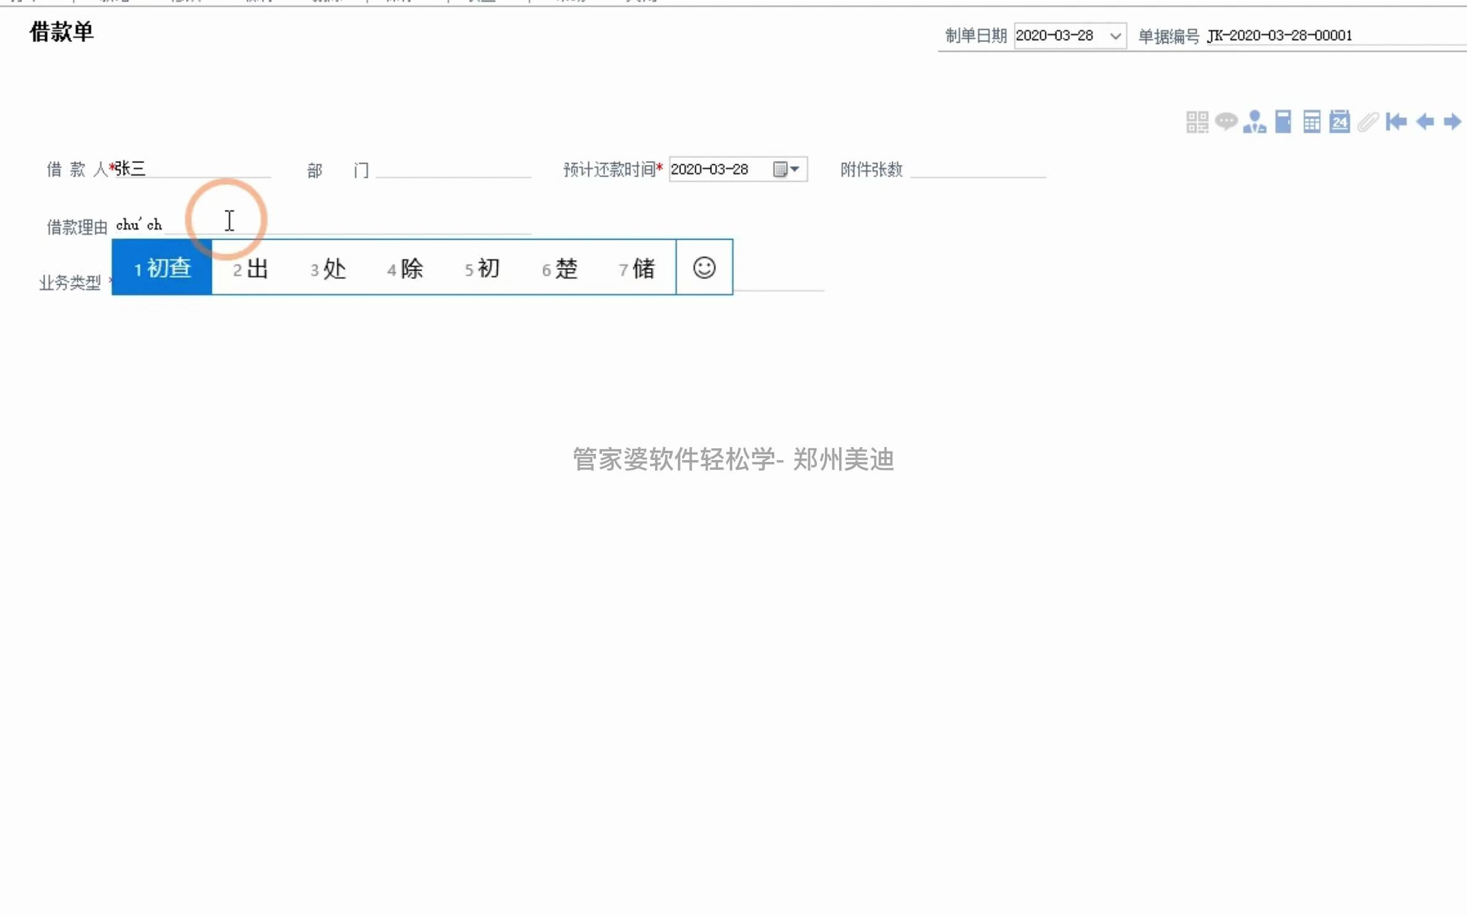1467x917 pixels.
Task: Choose IME candidate 6 楚
Action: click(x=559, y=269)
